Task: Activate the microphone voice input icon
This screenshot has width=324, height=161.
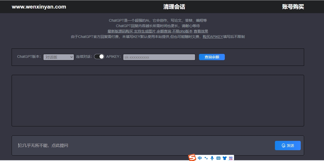Action: [x=212, y=158]
